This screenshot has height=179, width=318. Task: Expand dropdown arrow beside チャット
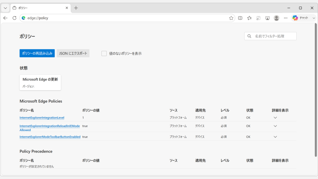coord(314,18)
